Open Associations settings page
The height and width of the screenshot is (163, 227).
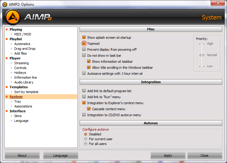(23, 106)
